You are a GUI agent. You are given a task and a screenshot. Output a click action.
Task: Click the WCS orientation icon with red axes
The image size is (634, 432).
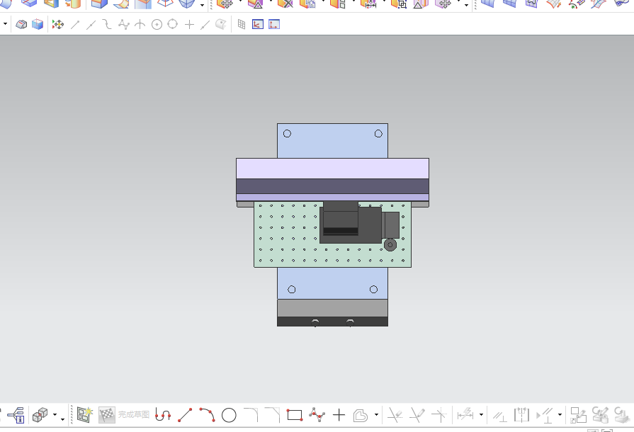tap(258, 24)
